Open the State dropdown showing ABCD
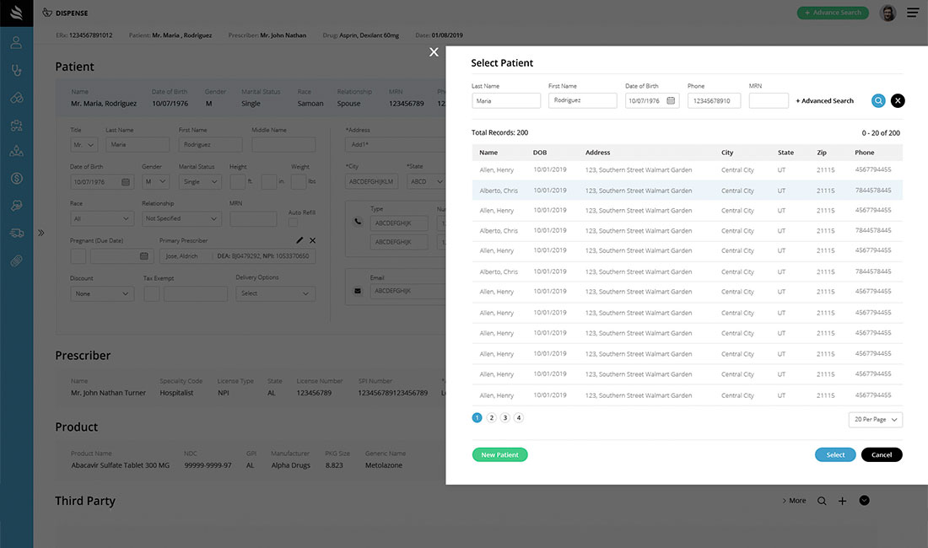Viewport: 928px width, 548px height. click(425, 181)
